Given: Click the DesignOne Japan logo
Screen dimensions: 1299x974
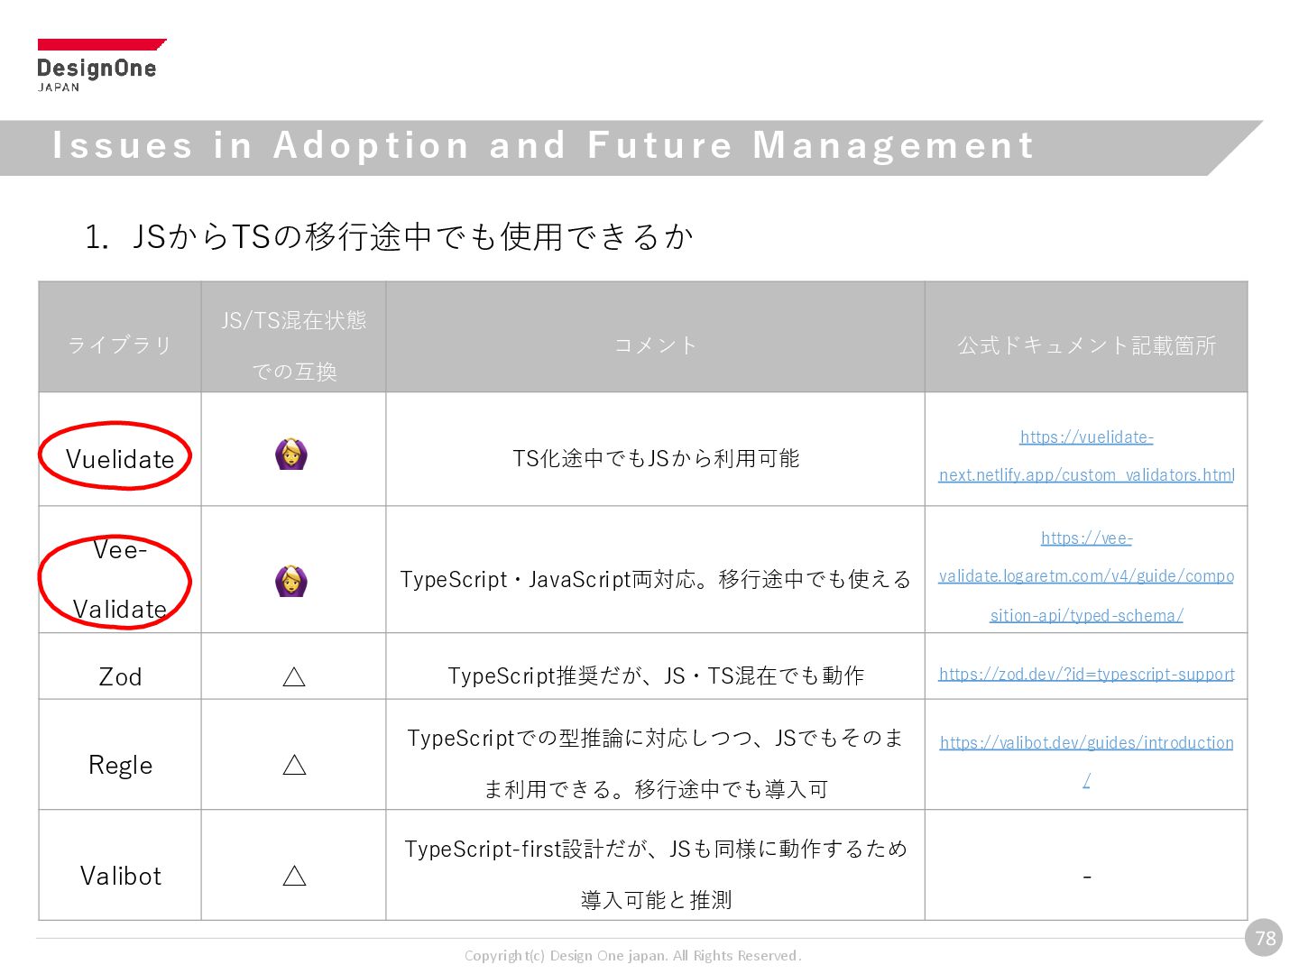Looking at the screenshot, I should 101,66.
